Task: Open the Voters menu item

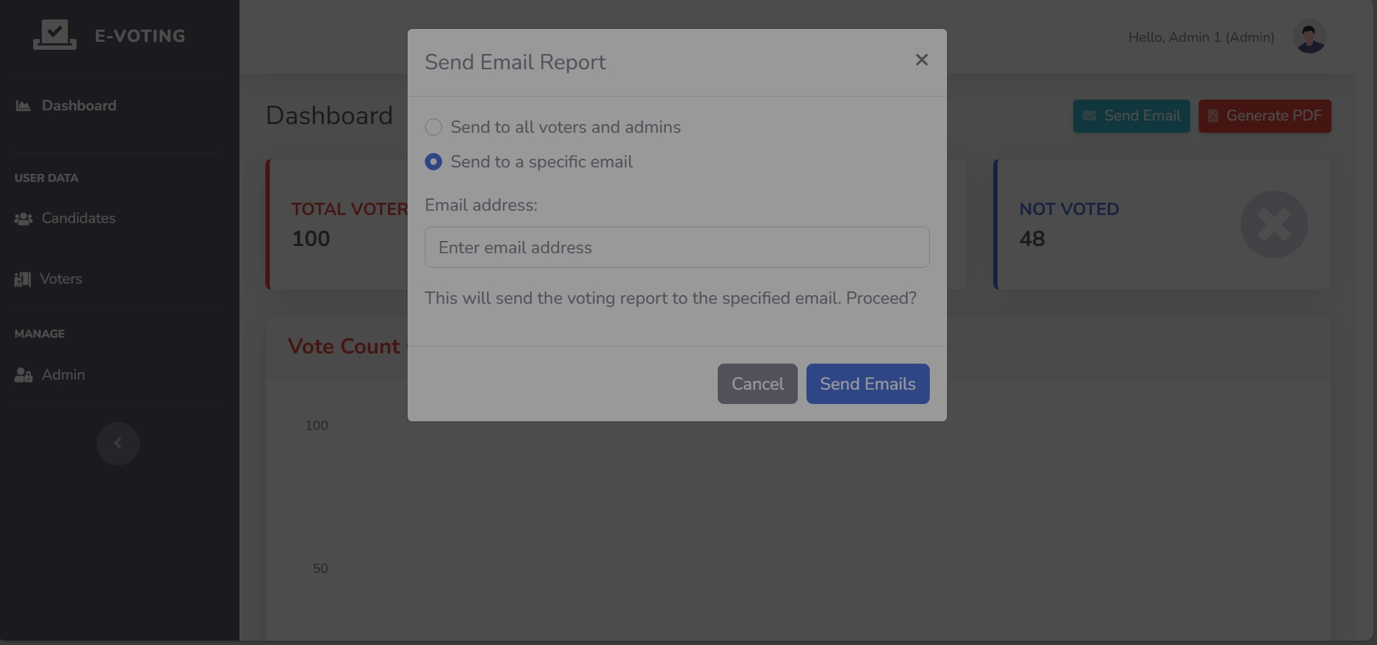Action: [x=61, y=278]
